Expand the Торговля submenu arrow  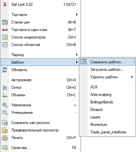point(77,14)
